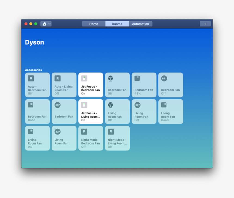Toggle Jet Focus - Bedroom Fan off

coord(91,85)
